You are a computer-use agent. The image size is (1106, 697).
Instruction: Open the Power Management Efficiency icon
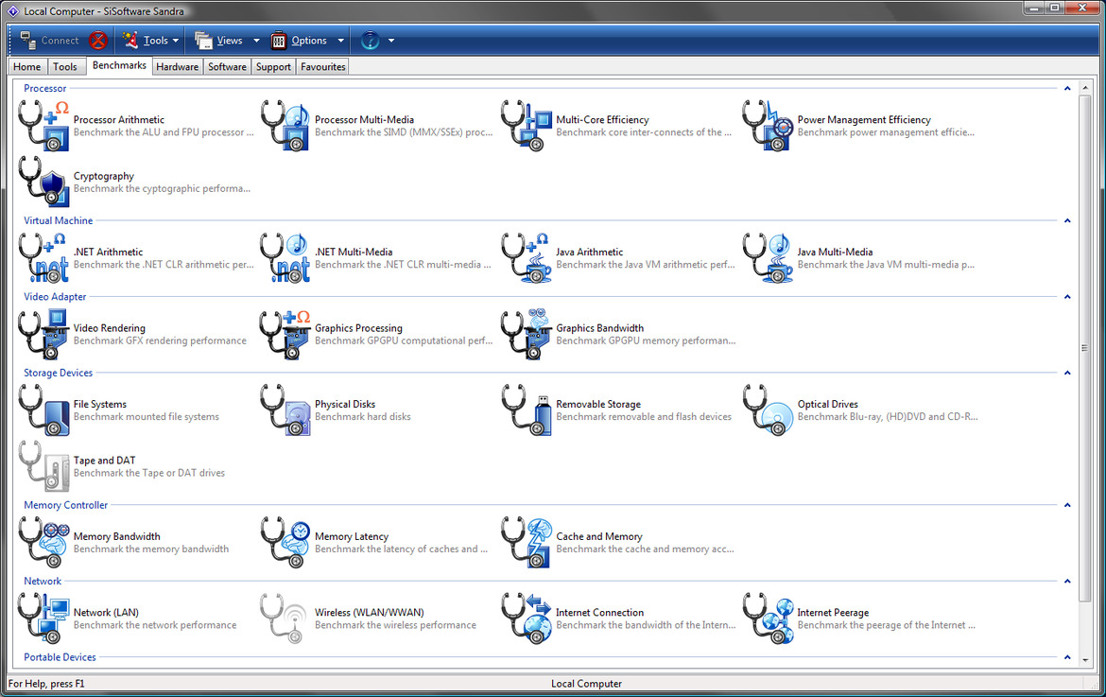(769, 126)
